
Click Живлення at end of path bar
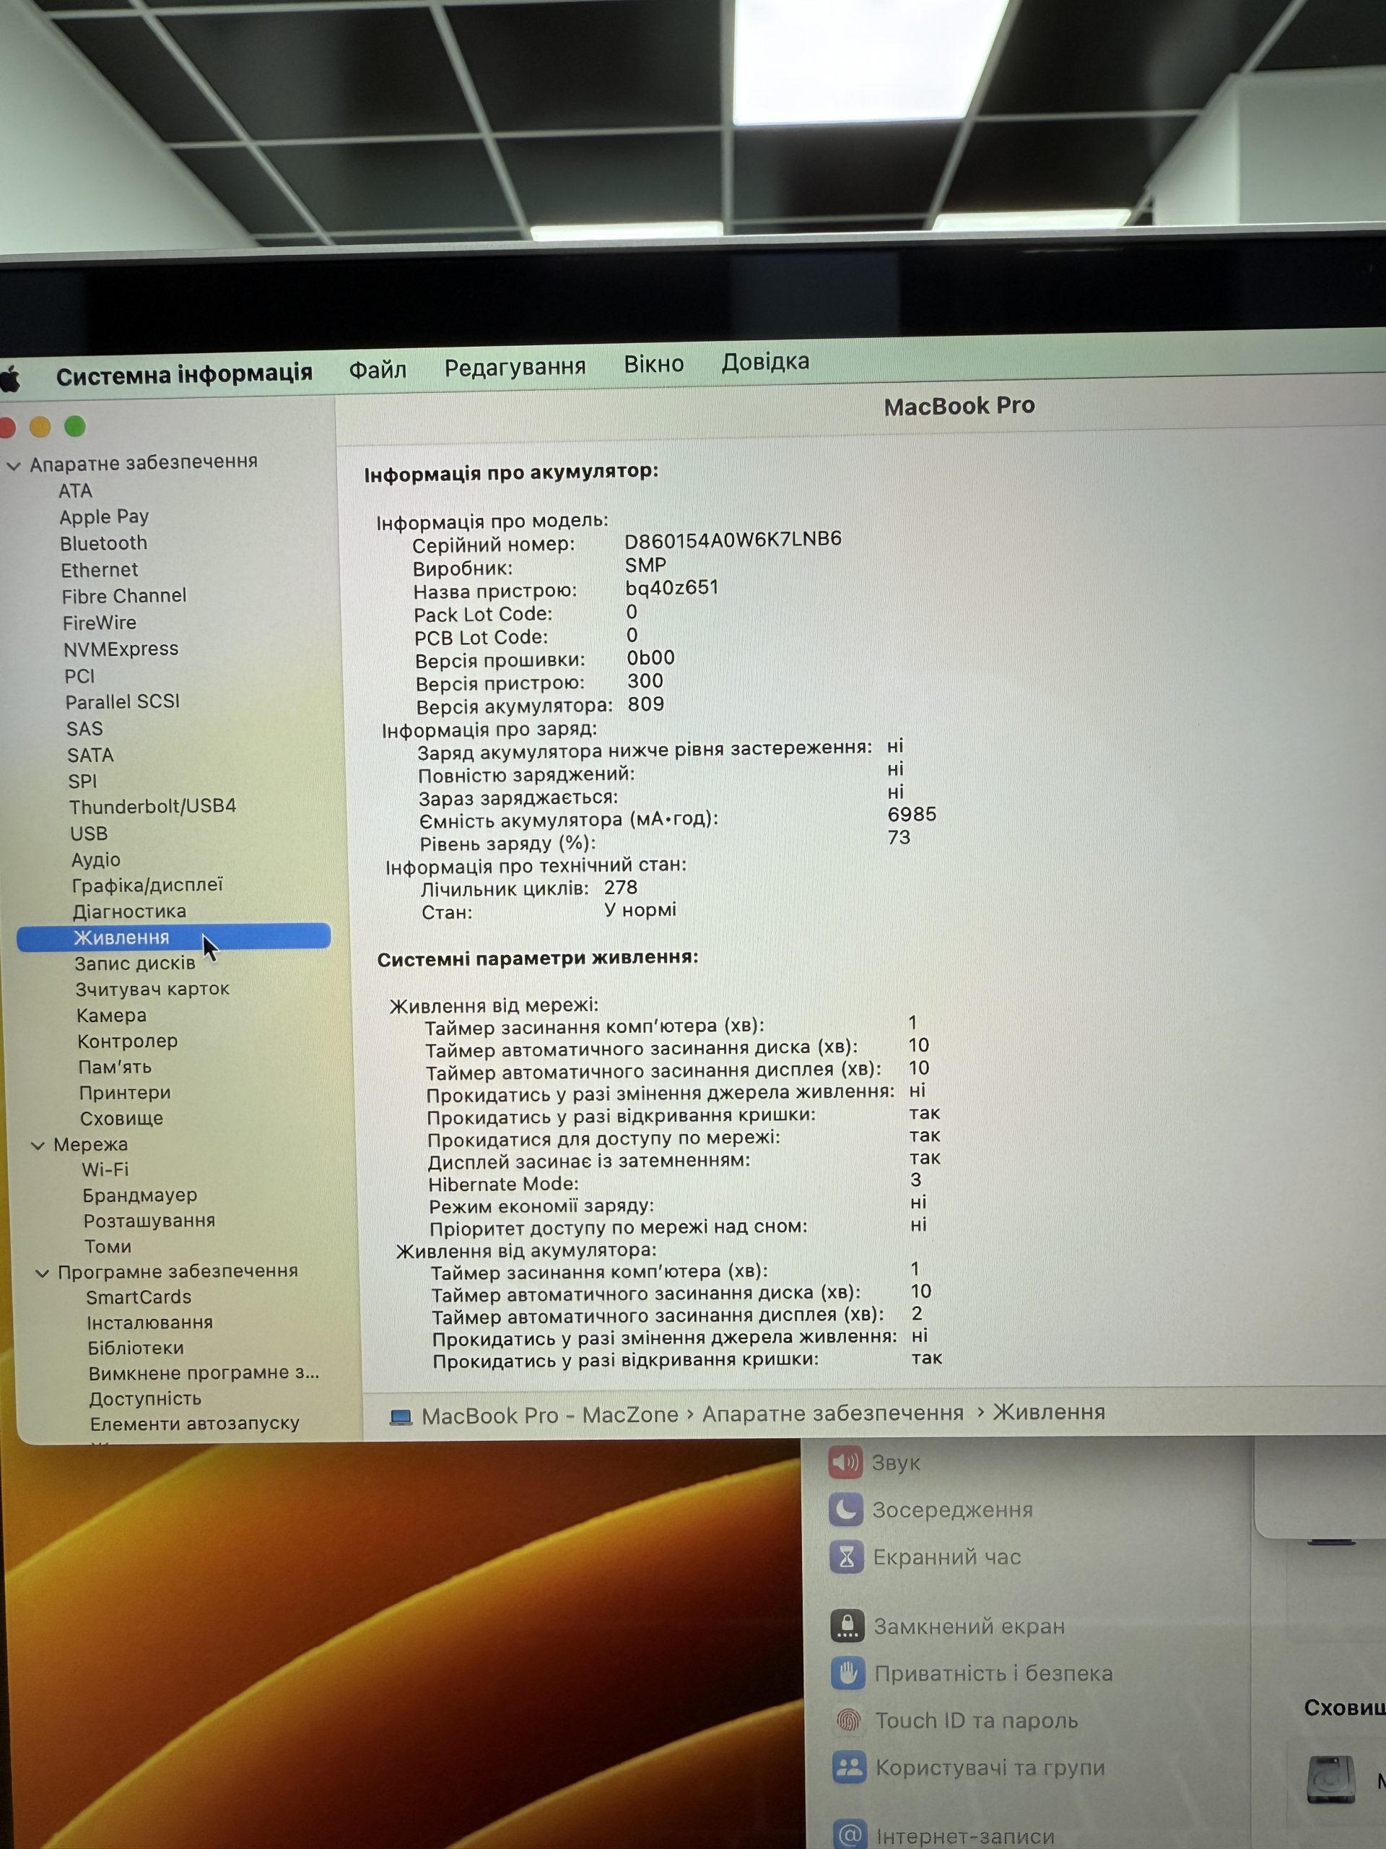coord(1048,1412)
